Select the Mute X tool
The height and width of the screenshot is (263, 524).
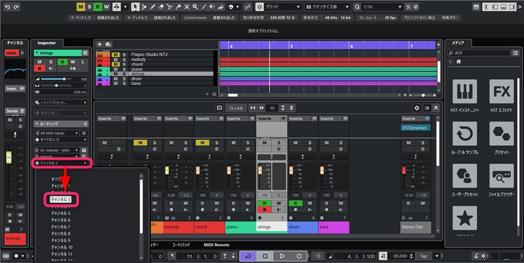tap(187, 7)
